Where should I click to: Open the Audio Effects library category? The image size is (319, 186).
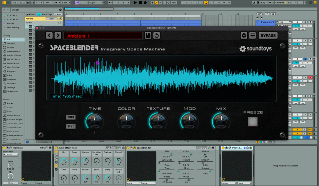click(14, 55)
